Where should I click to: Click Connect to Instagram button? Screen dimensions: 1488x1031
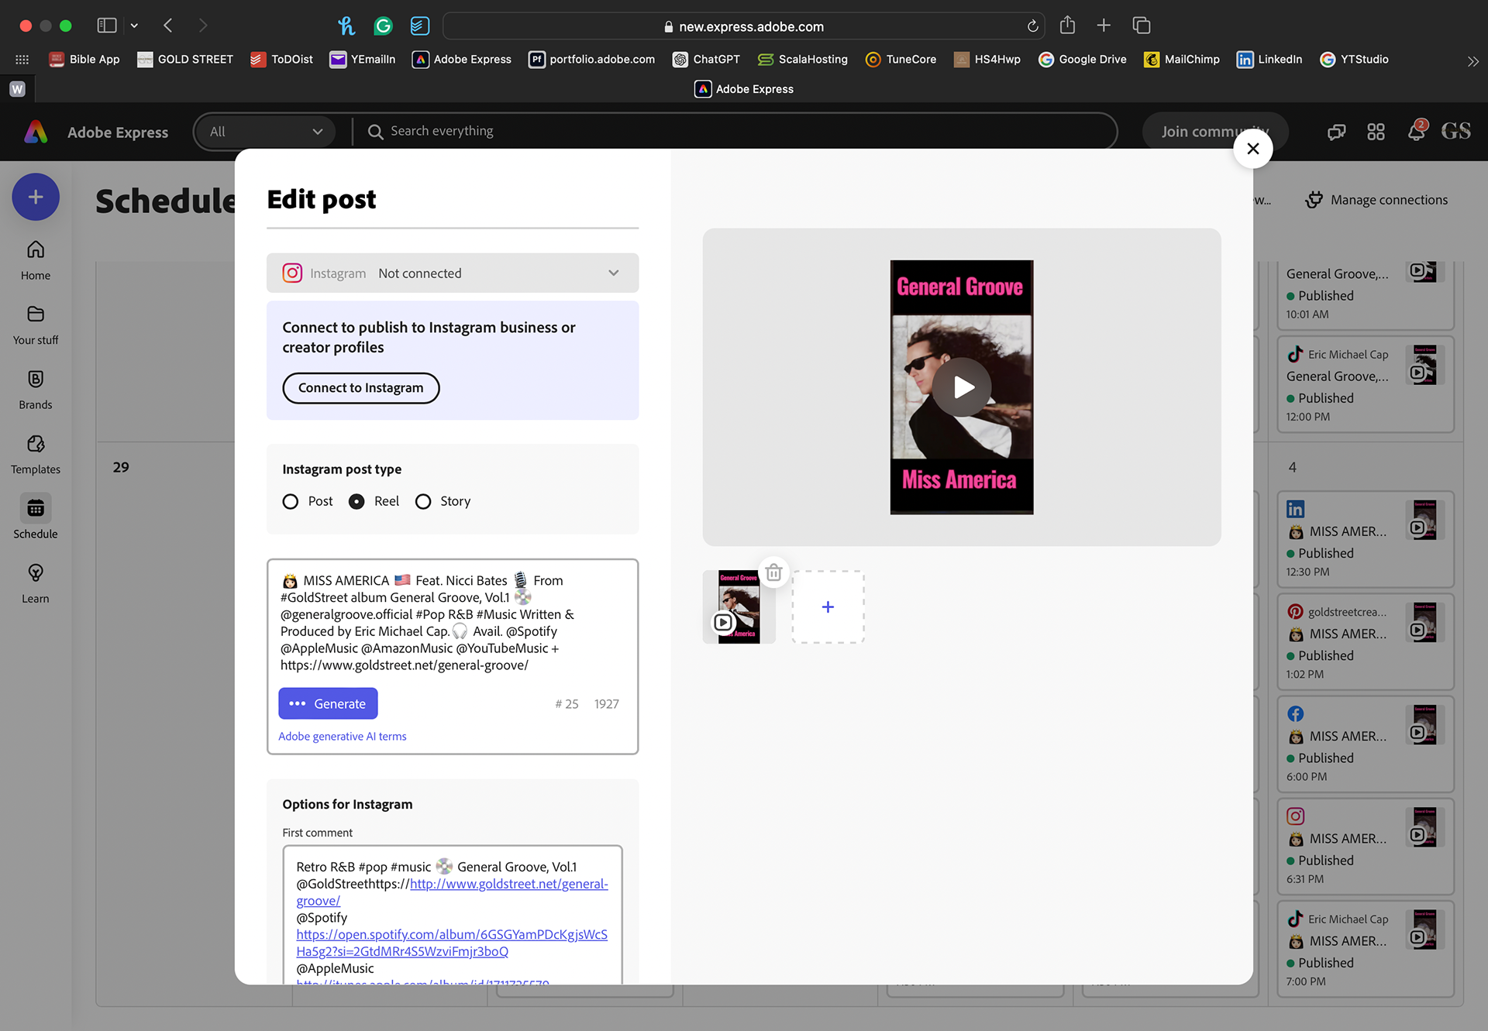click(361, 388)
